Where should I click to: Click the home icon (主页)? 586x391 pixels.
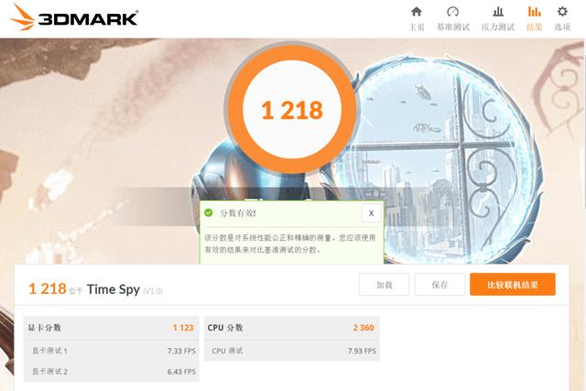[417, 12]
